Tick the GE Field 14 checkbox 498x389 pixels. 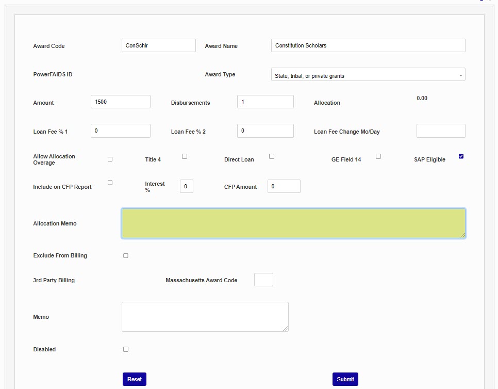378,156
